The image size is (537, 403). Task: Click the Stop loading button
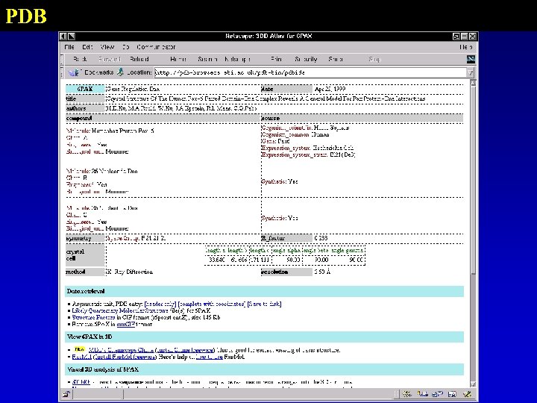coord(374,59)
